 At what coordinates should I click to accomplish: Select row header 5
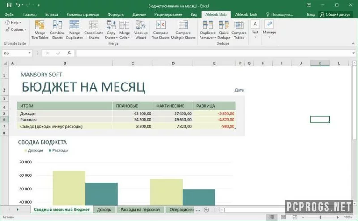click(4, 113)
